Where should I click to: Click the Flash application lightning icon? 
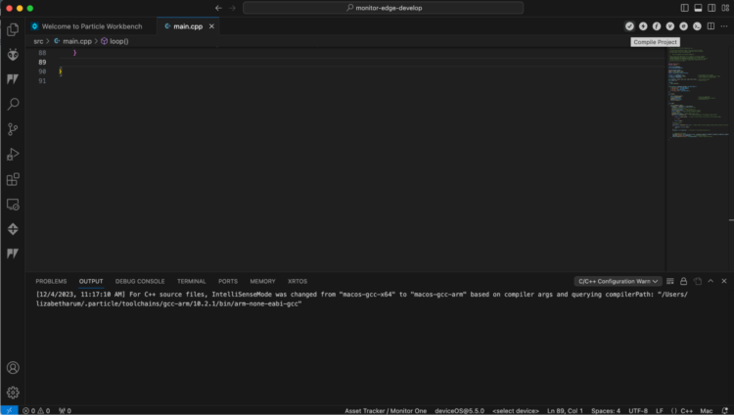644,26
